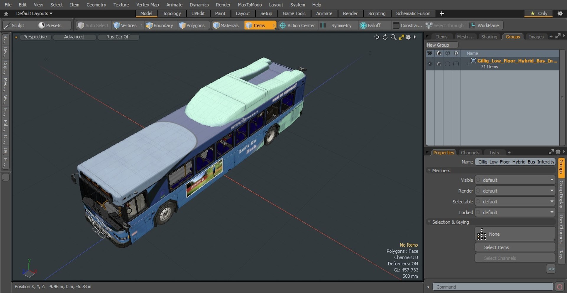Open the Visible dropdown
The height and width of the screenshot is (293, 567).
click(x=515, y=180)
